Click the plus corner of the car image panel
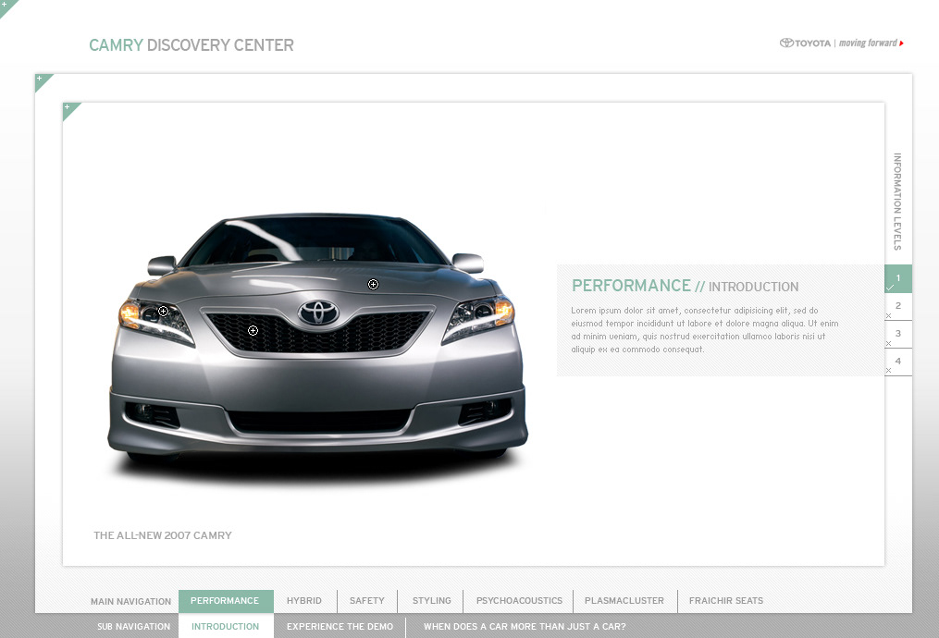 tap(68, 108)
